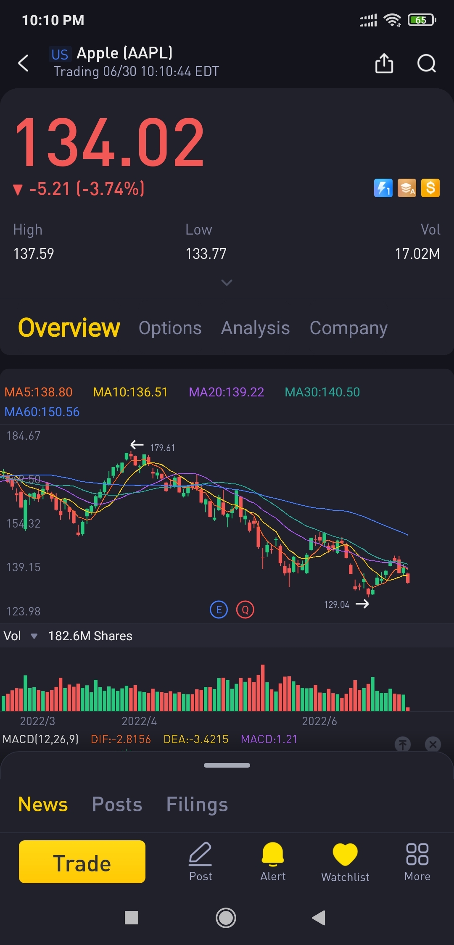
Task: Tap the MA5:138.80 indicator label
Action: [x=38, y=392]
